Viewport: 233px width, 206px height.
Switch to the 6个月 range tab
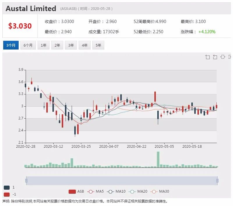click(x=28, y=45)
